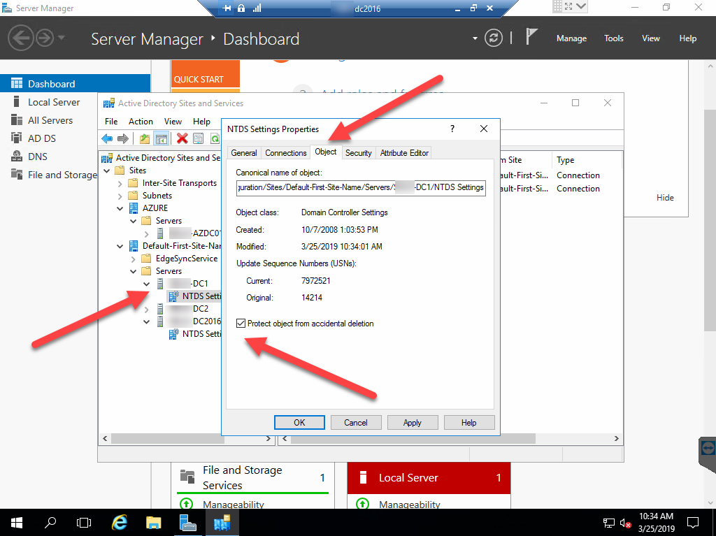Click the All Servers sidebar icon
The height and width of the screenshot is (536, 716).
click(x=17, y=120)
